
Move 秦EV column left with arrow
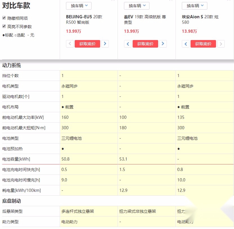pyautogui.click(x=128, y=44)
